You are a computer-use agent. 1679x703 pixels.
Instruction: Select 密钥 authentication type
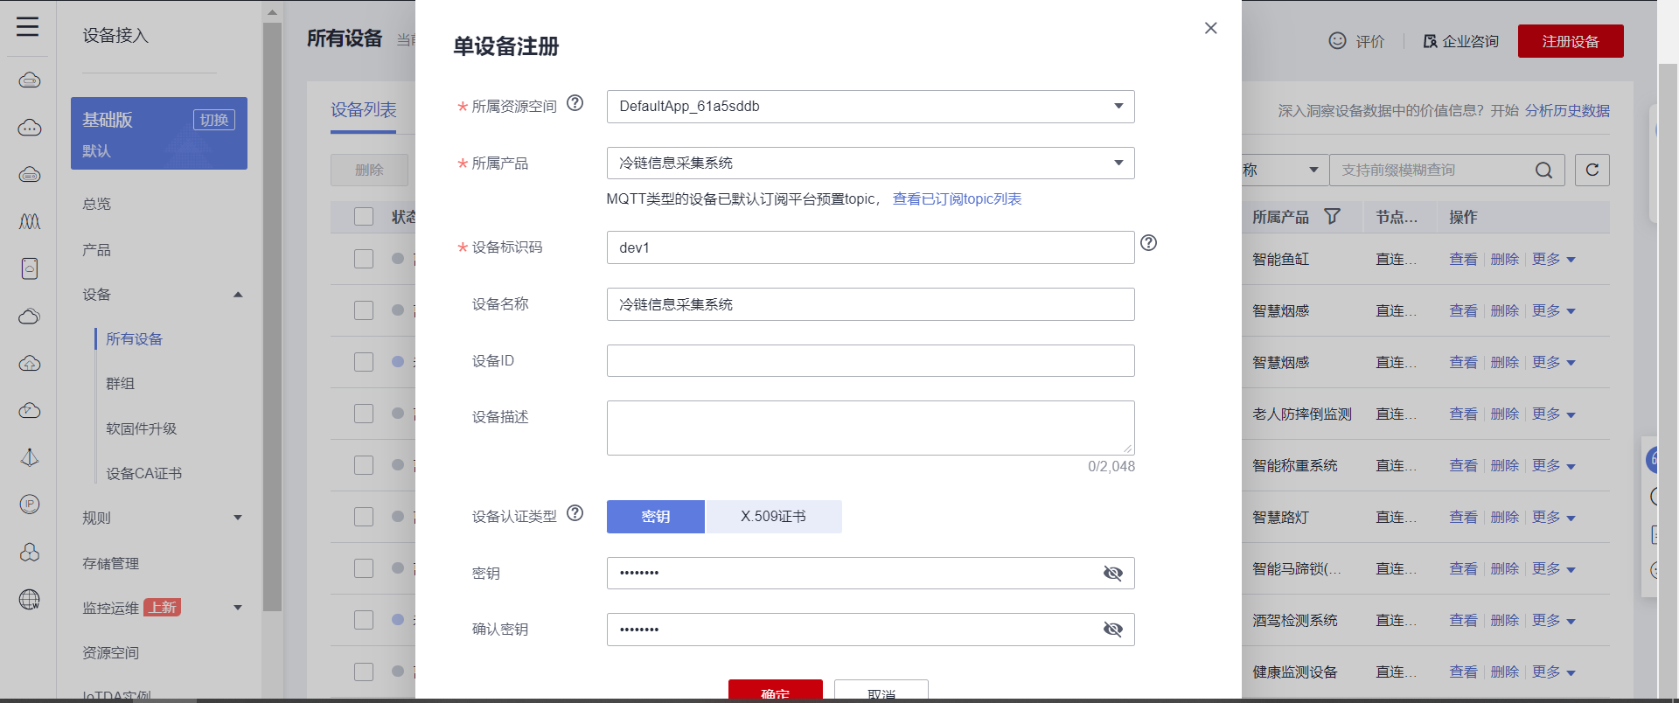coord(656,517)
